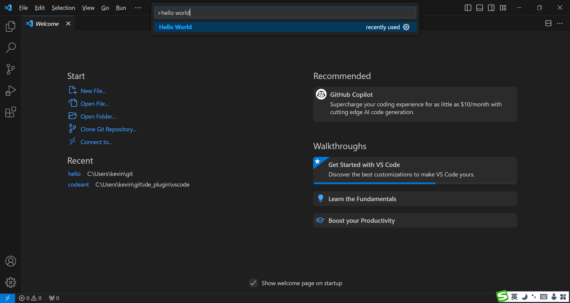Click Open File... link
This screenshot has width=570, height=303.
(x=95, y=104)
